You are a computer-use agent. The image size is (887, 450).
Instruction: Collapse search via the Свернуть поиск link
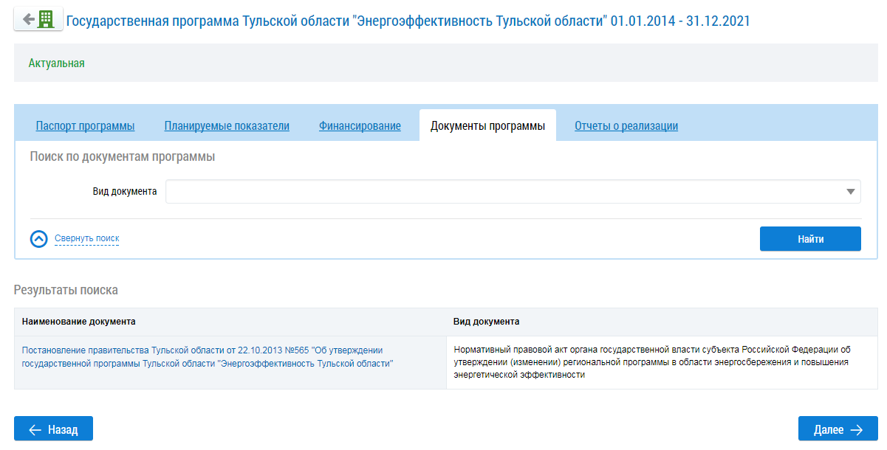(86, 238)
